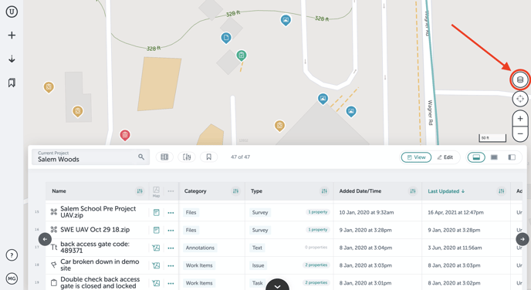Select the bottom panel layout toggle

(476, 157)
